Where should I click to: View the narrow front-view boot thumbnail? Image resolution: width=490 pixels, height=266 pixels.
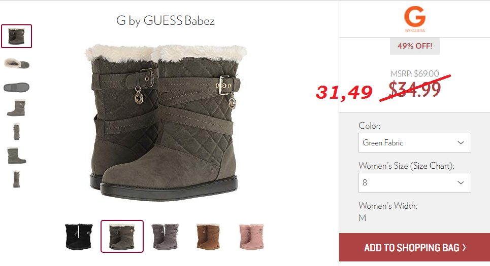pos(17,132)
